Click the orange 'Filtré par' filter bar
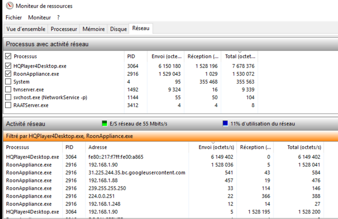338x219 pixels. tap(171, 136)
